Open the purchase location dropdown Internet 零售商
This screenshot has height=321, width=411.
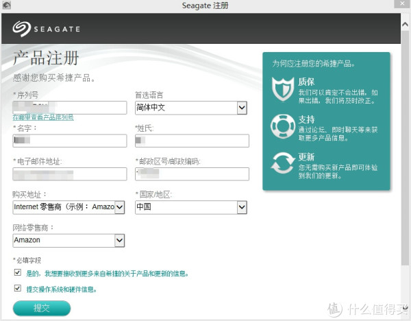(68, 207)
